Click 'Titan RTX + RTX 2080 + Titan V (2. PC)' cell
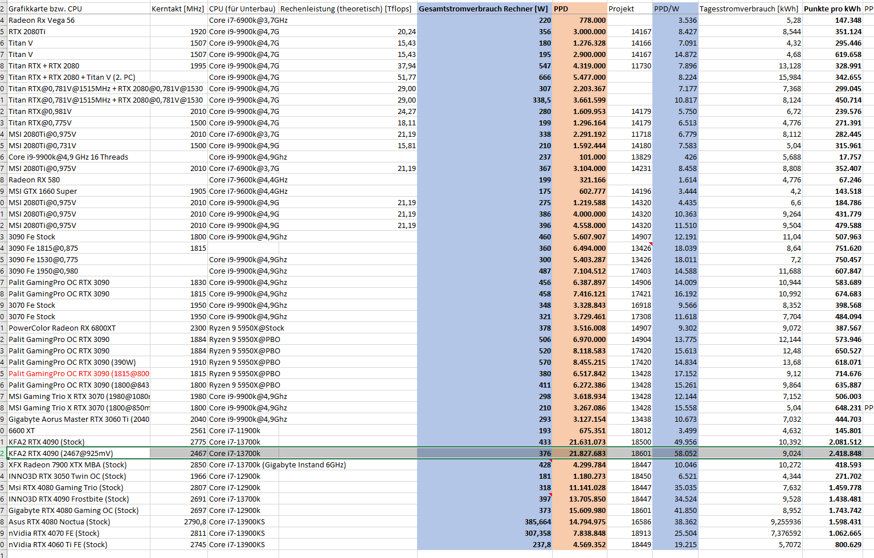 (78, 77)
